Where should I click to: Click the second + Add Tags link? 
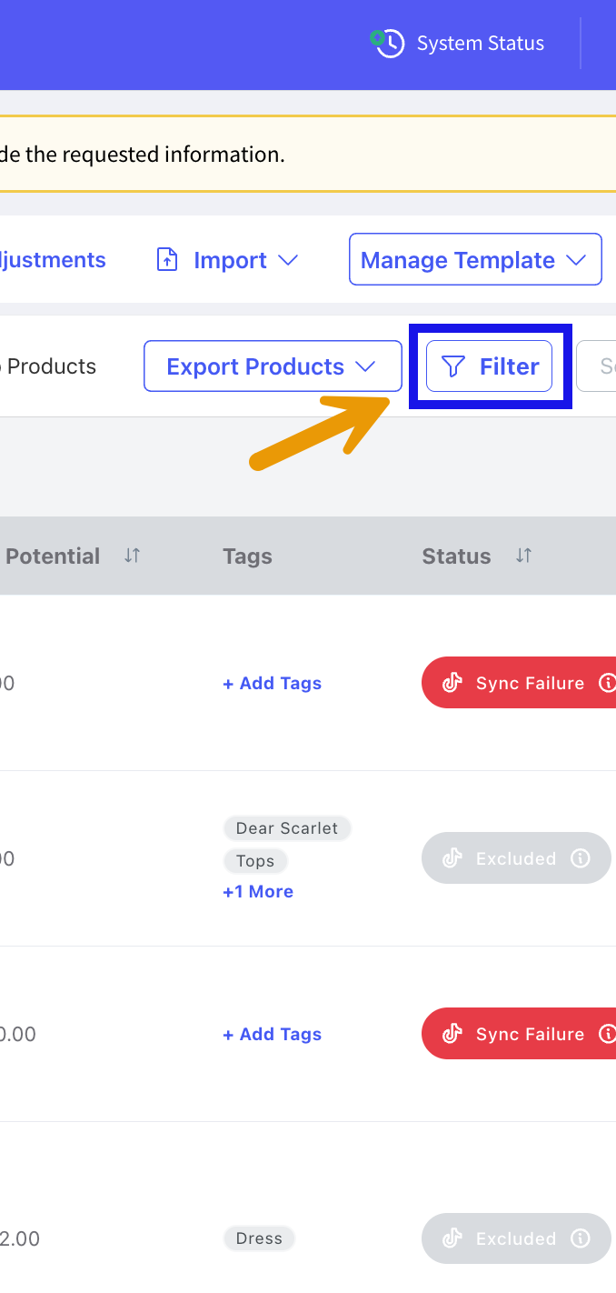click(x=272, y=1034)
